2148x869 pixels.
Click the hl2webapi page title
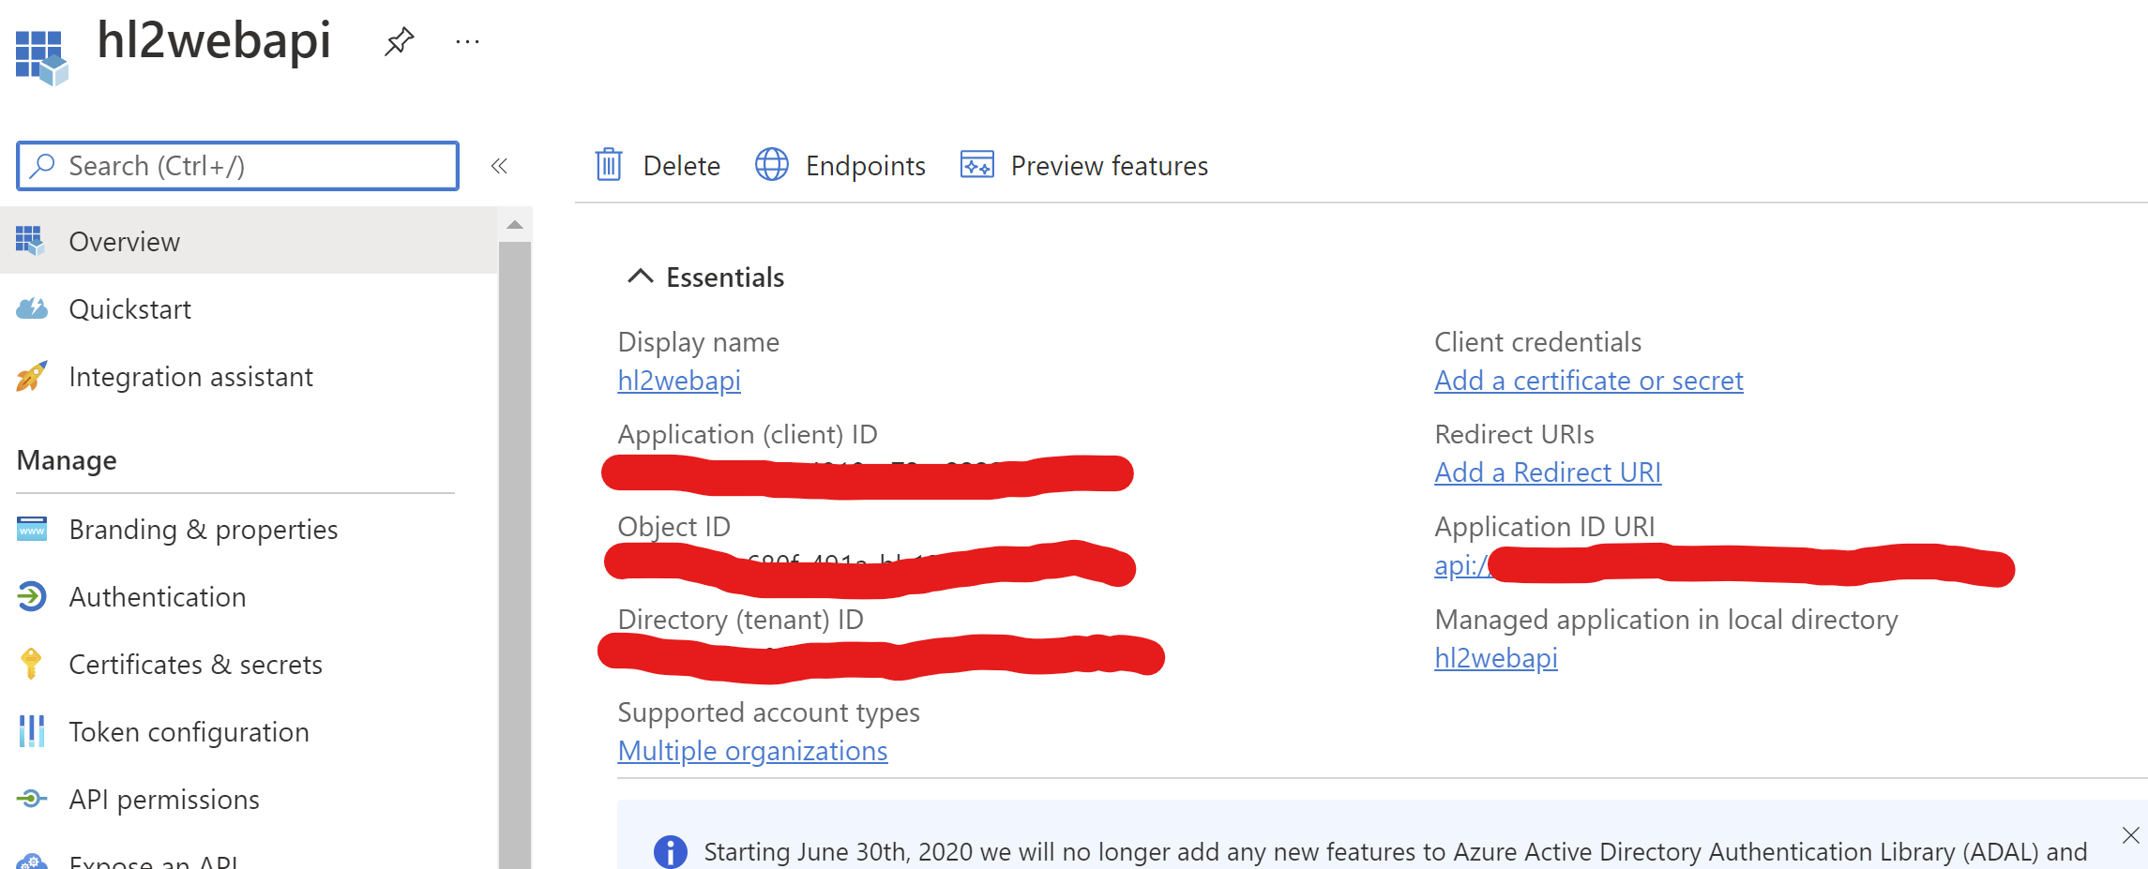pyautogui.click(x=214, y=41)
